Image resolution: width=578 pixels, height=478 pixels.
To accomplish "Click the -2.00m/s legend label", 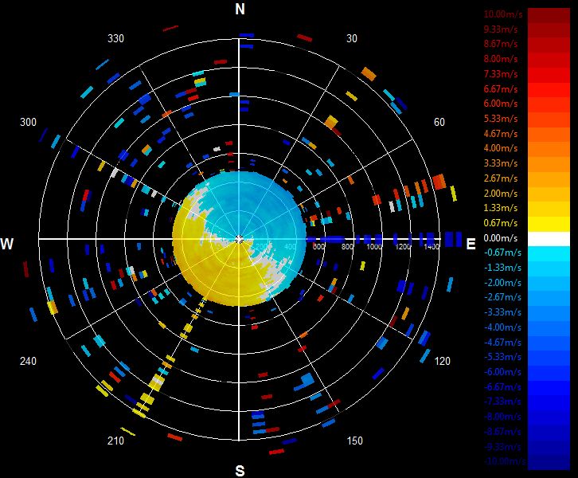I will [x=502, y=283].
